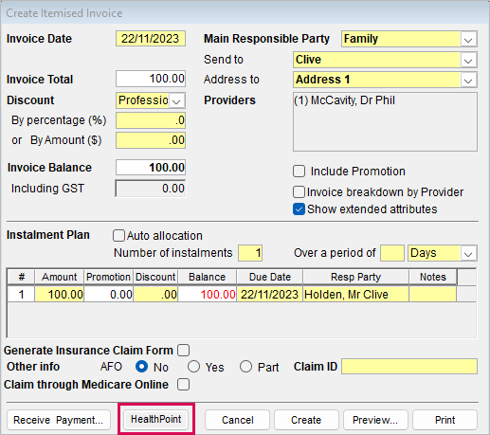Click the Receive Payment button
490x435 pixels.
point(59,420)
